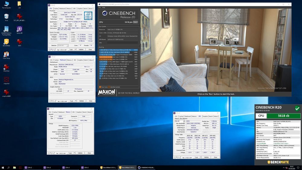Open SPD tab in CPU-Z Memory window

click(73, 112)
